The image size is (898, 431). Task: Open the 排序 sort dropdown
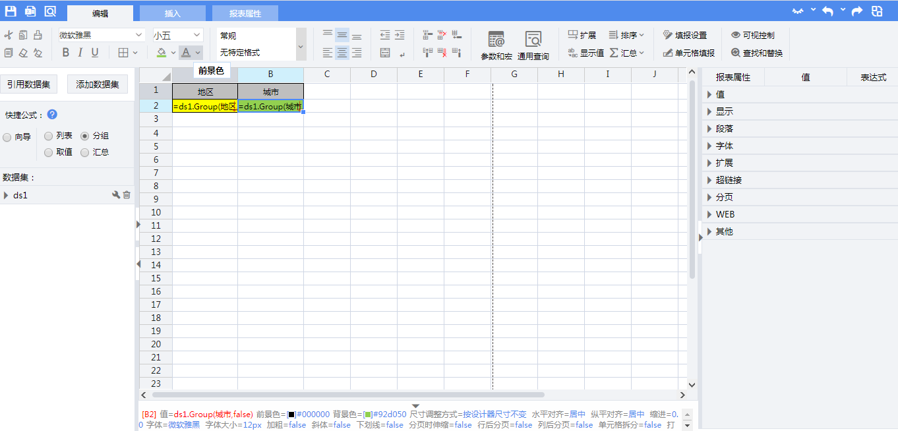[626, 35]
